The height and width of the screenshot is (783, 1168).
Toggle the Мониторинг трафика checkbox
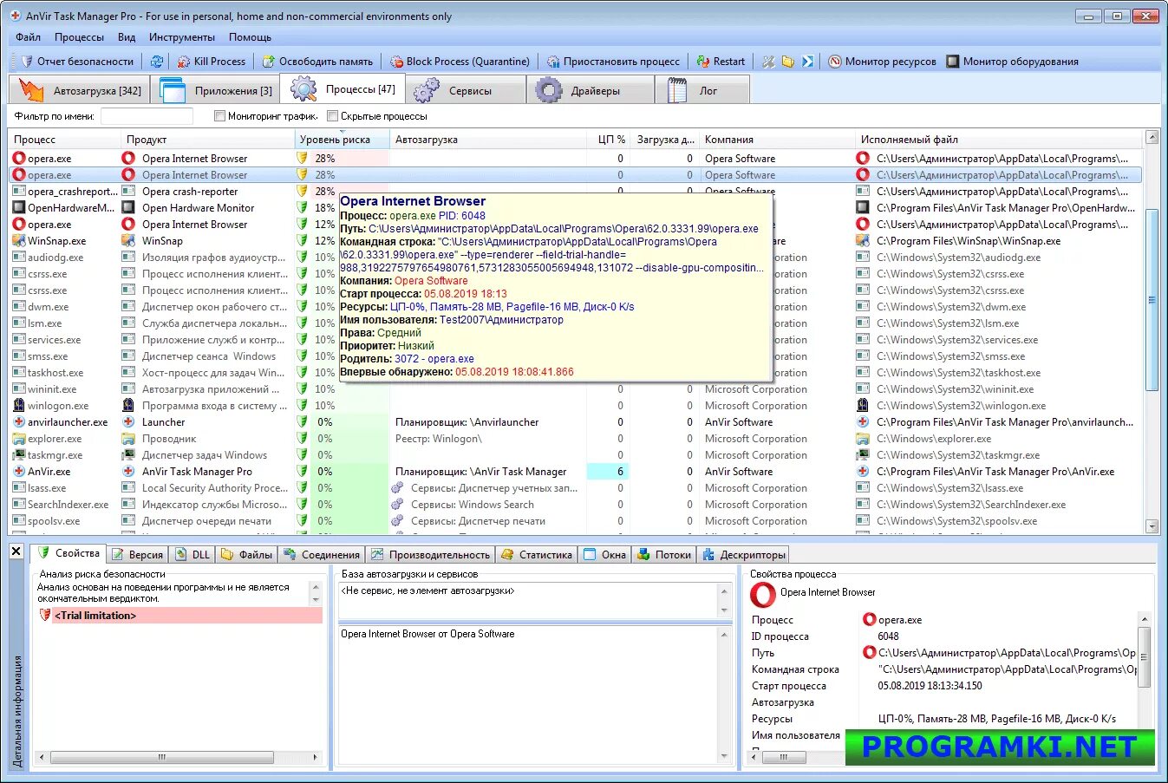coord(219,116)
